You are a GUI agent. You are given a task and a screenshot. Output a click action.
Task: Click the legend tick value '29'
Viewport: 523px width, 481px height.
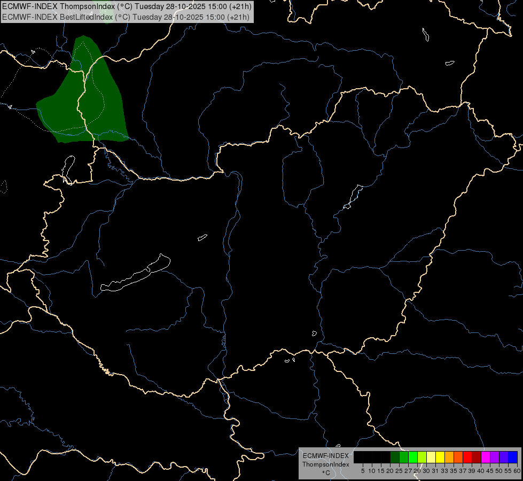click(417, 471)
